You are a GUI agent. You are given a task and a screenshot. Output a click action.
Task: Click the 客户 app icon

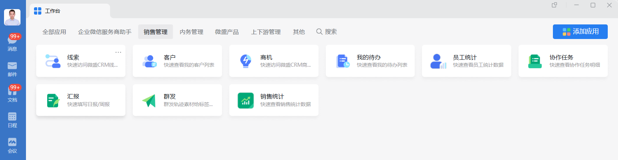(150, 61)
